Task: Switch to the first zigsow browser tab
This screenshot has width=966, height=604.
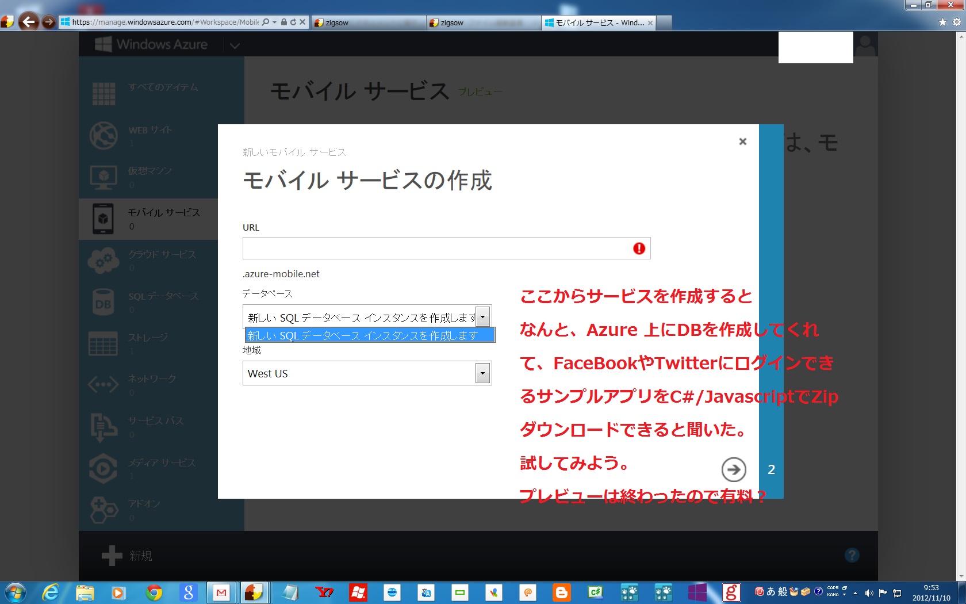Action: coord(368,23)
